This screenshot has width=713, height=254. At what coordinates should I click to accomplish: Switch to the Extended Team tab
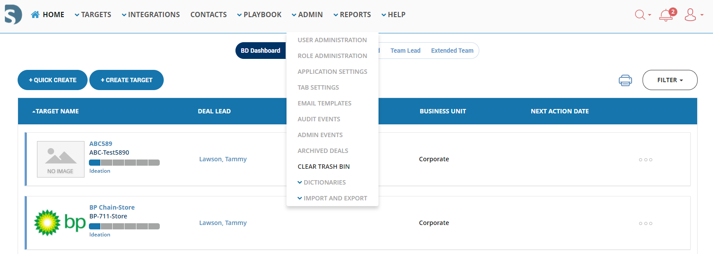pyautogui.click(x=452, y=51)
